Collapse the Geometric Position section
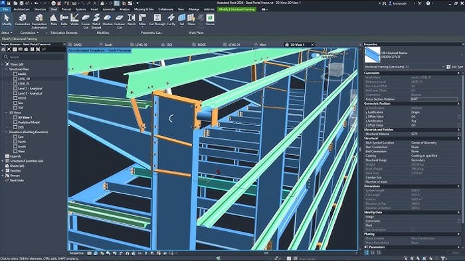465x261 pixels. click(458, 103)
